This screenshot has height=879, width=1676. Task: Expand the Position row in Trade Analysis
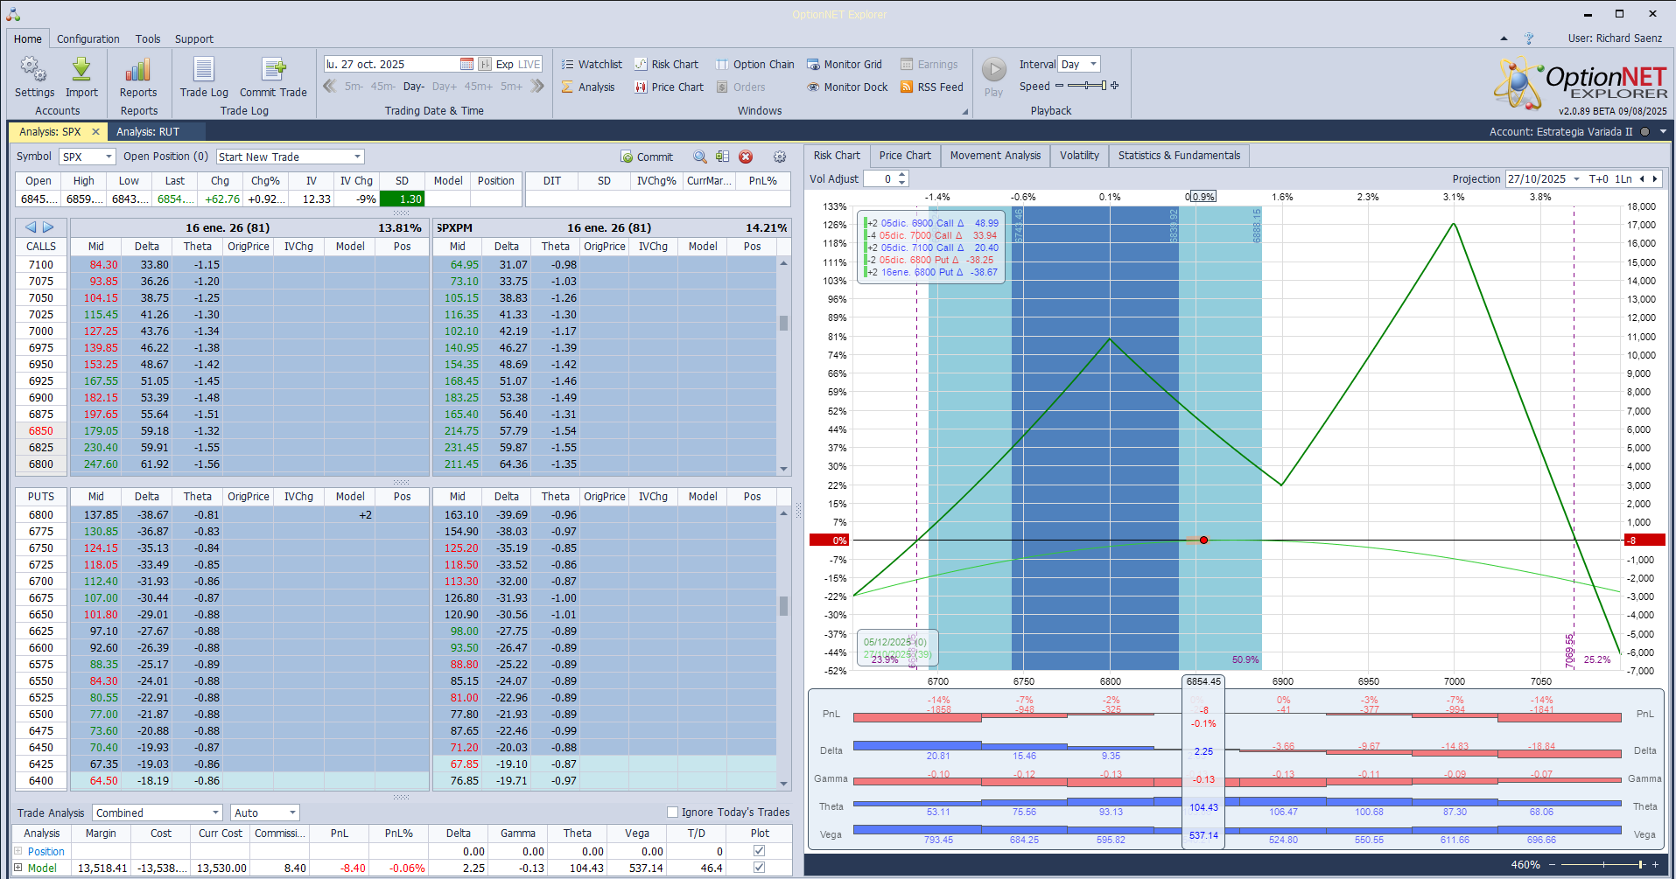coord(18,851)
